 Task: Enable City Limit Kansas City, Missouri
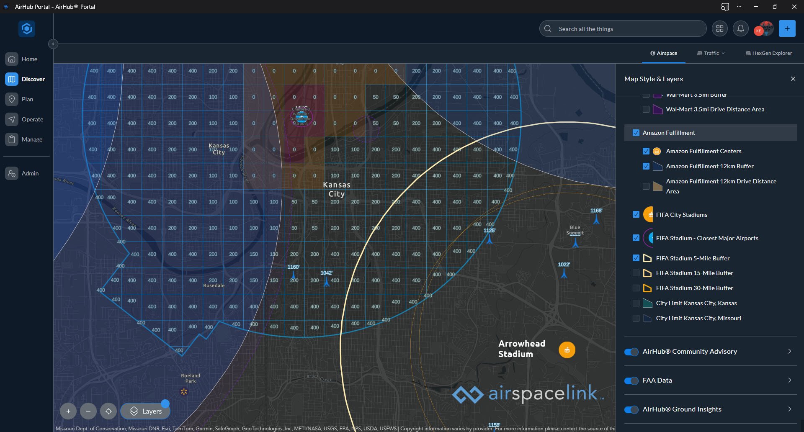[636, 318]
